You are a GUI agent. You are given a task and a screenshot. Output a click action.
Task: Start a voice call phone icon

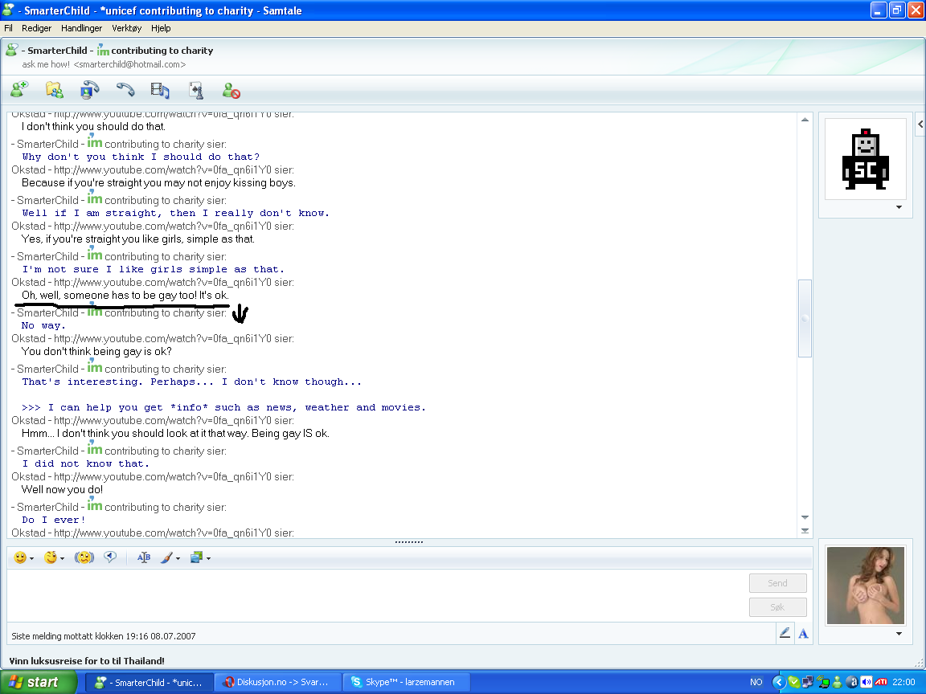click(x=125, y=90)
